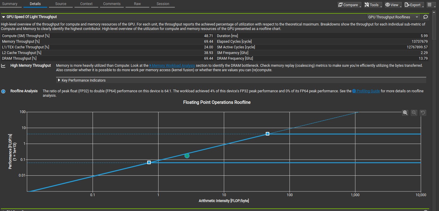This screenshot has height=211, width=439.
Task: Open the View dropdown
Action: (393, 5)
